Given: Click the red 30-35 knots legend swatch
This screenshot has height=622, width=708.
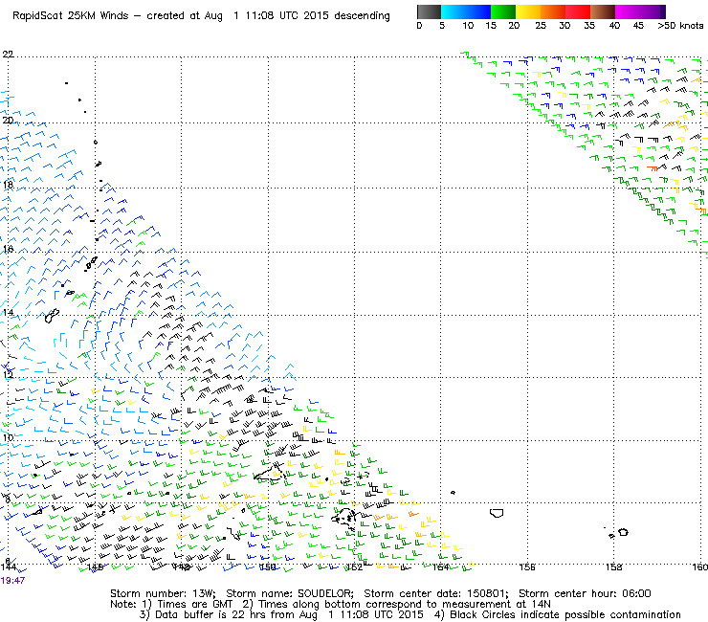Looking at the screenshot, I should click(578, 11).
